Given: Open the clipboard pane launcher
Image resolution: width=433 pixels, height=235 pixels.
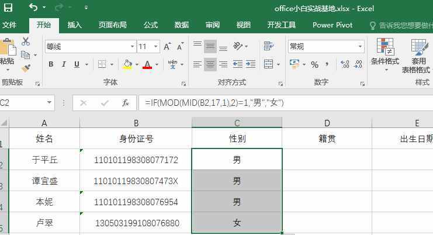Looking at the screenshot, I should click(38, 84).
